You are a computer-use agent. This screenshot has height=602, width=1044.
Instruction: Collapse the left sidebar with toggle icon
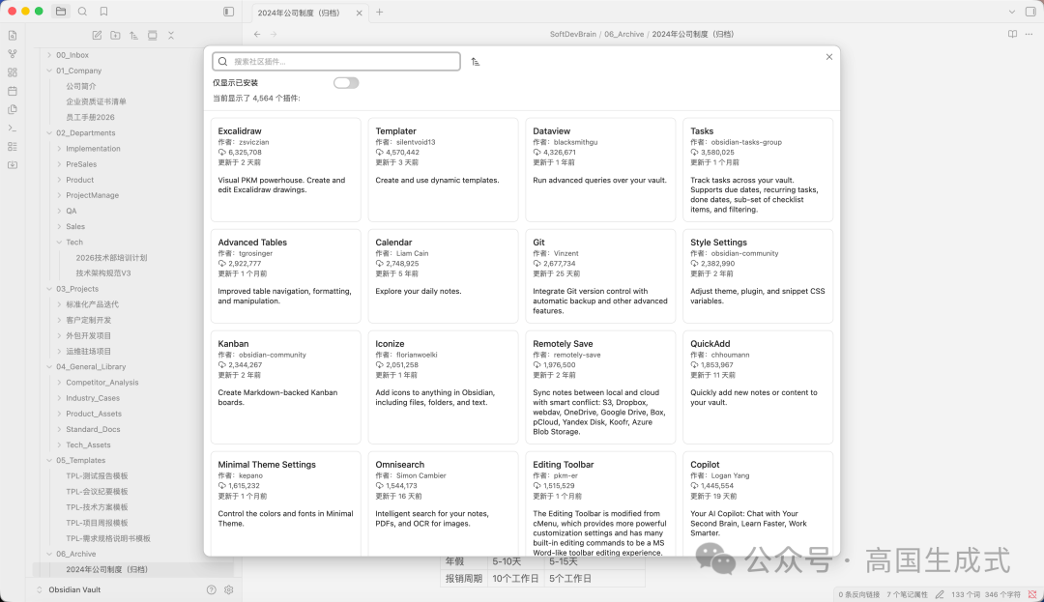click(228, 12)
